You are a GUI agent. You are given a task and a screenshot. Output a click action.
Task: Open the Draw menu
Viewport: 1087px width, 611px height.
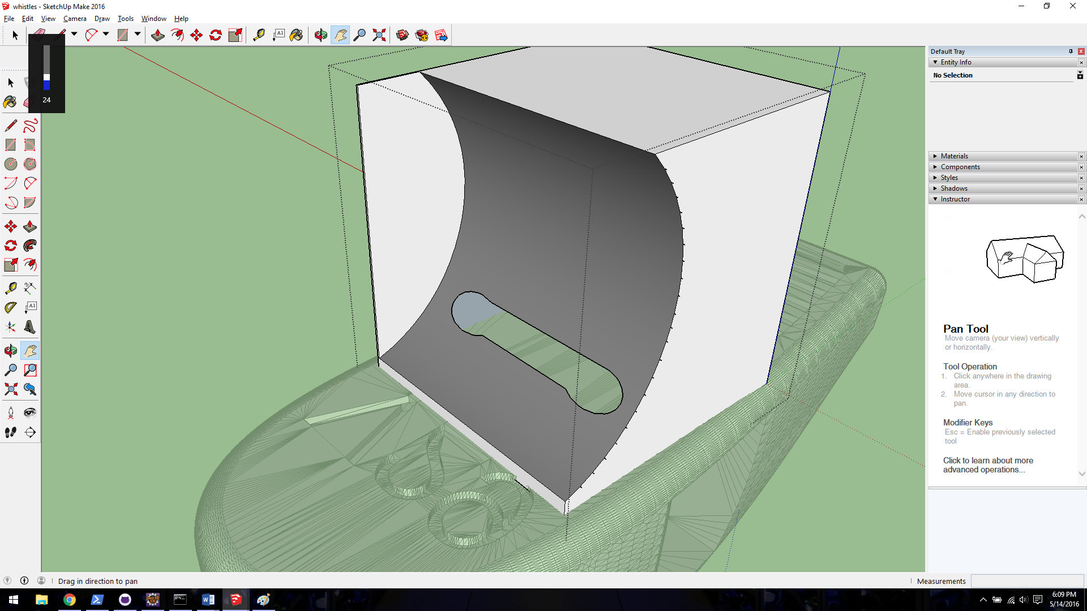(x=102, y=19)
